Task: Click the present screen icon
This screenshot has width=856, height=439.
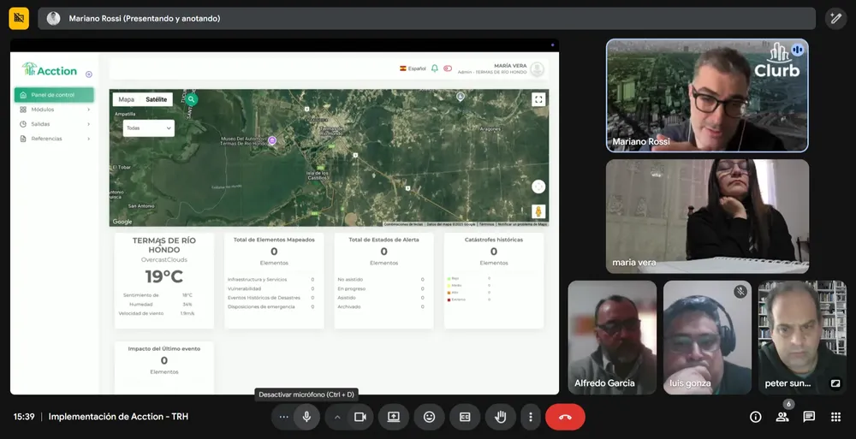Action: 394,417
